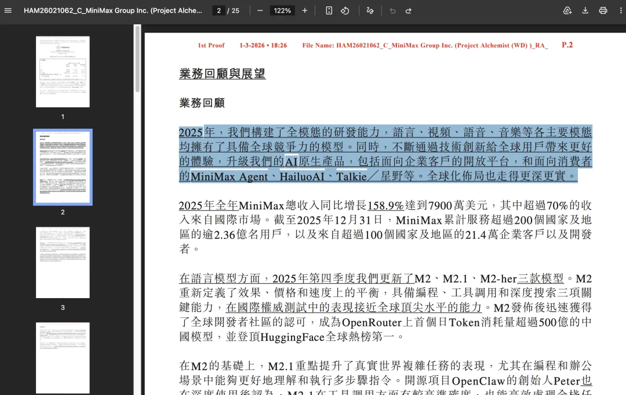The width and height of the screenshot is (626, 395).
Task: Enable the annotation drawing mode
Action: (370, 10)
